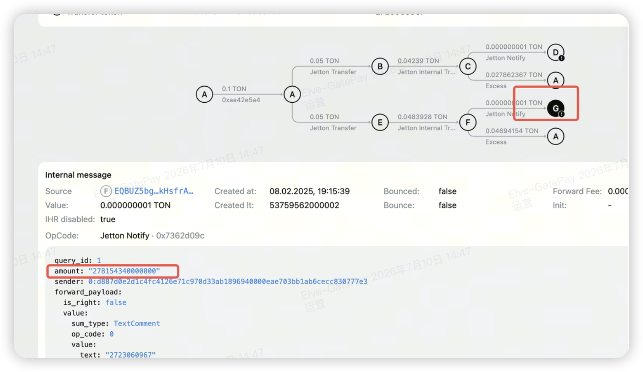Click the text comment value "2723060967"
Screen dimensions: 643x372
tap(131, 355)
